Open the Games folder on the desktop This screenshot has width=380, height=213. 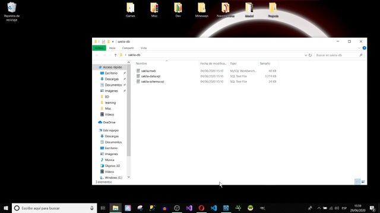pos(131,10)
